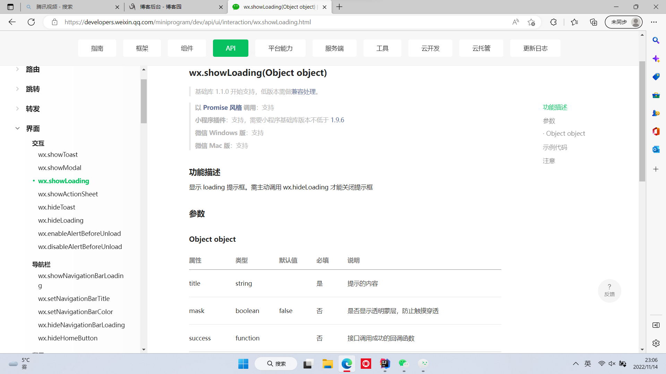Image resolution: width=666 pixels, height=374 pixels.
Task: Click the feedback 反馈 question button
Action: click(x=609, y=290)
